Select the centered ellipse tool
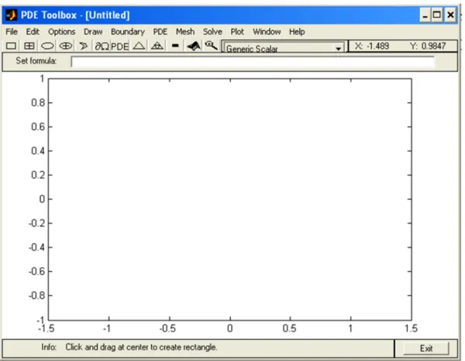Image resolution: width=465 pixels, height=361 pixels. [x=66, y=46]
